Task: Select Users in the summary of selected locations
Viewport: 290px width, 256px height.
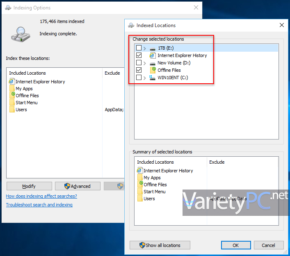Action: [149, 199]
